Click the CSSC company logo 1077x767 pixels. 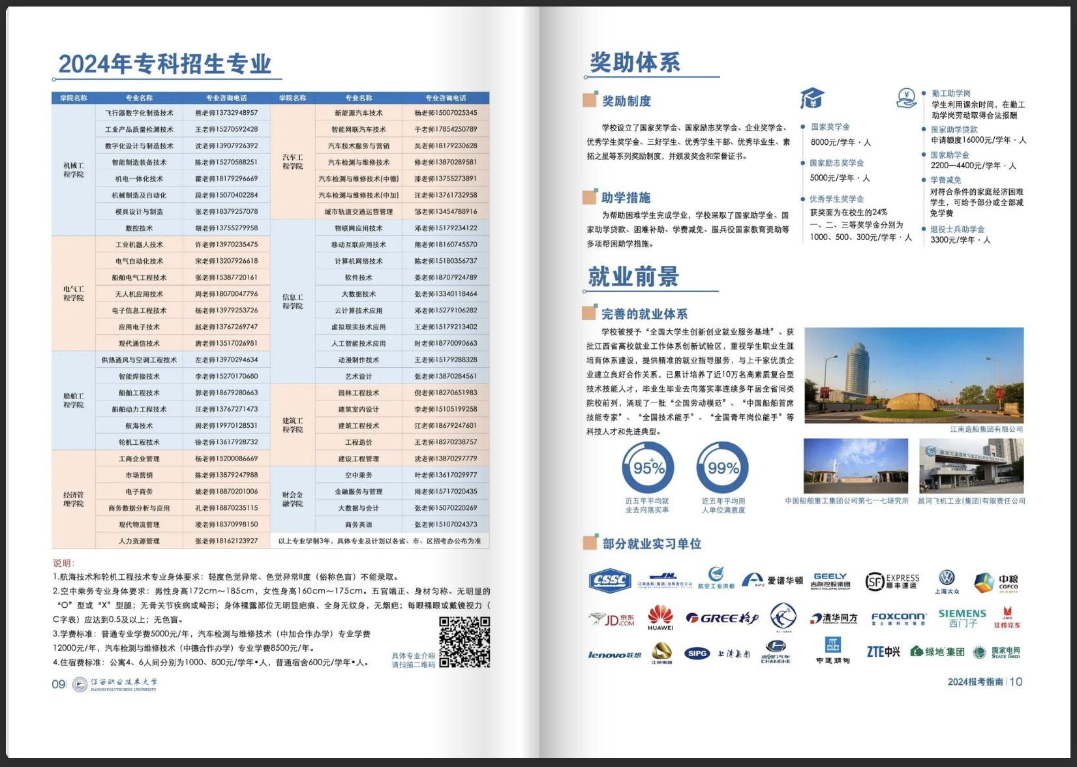pyautogui.click(x=610, y=580)
